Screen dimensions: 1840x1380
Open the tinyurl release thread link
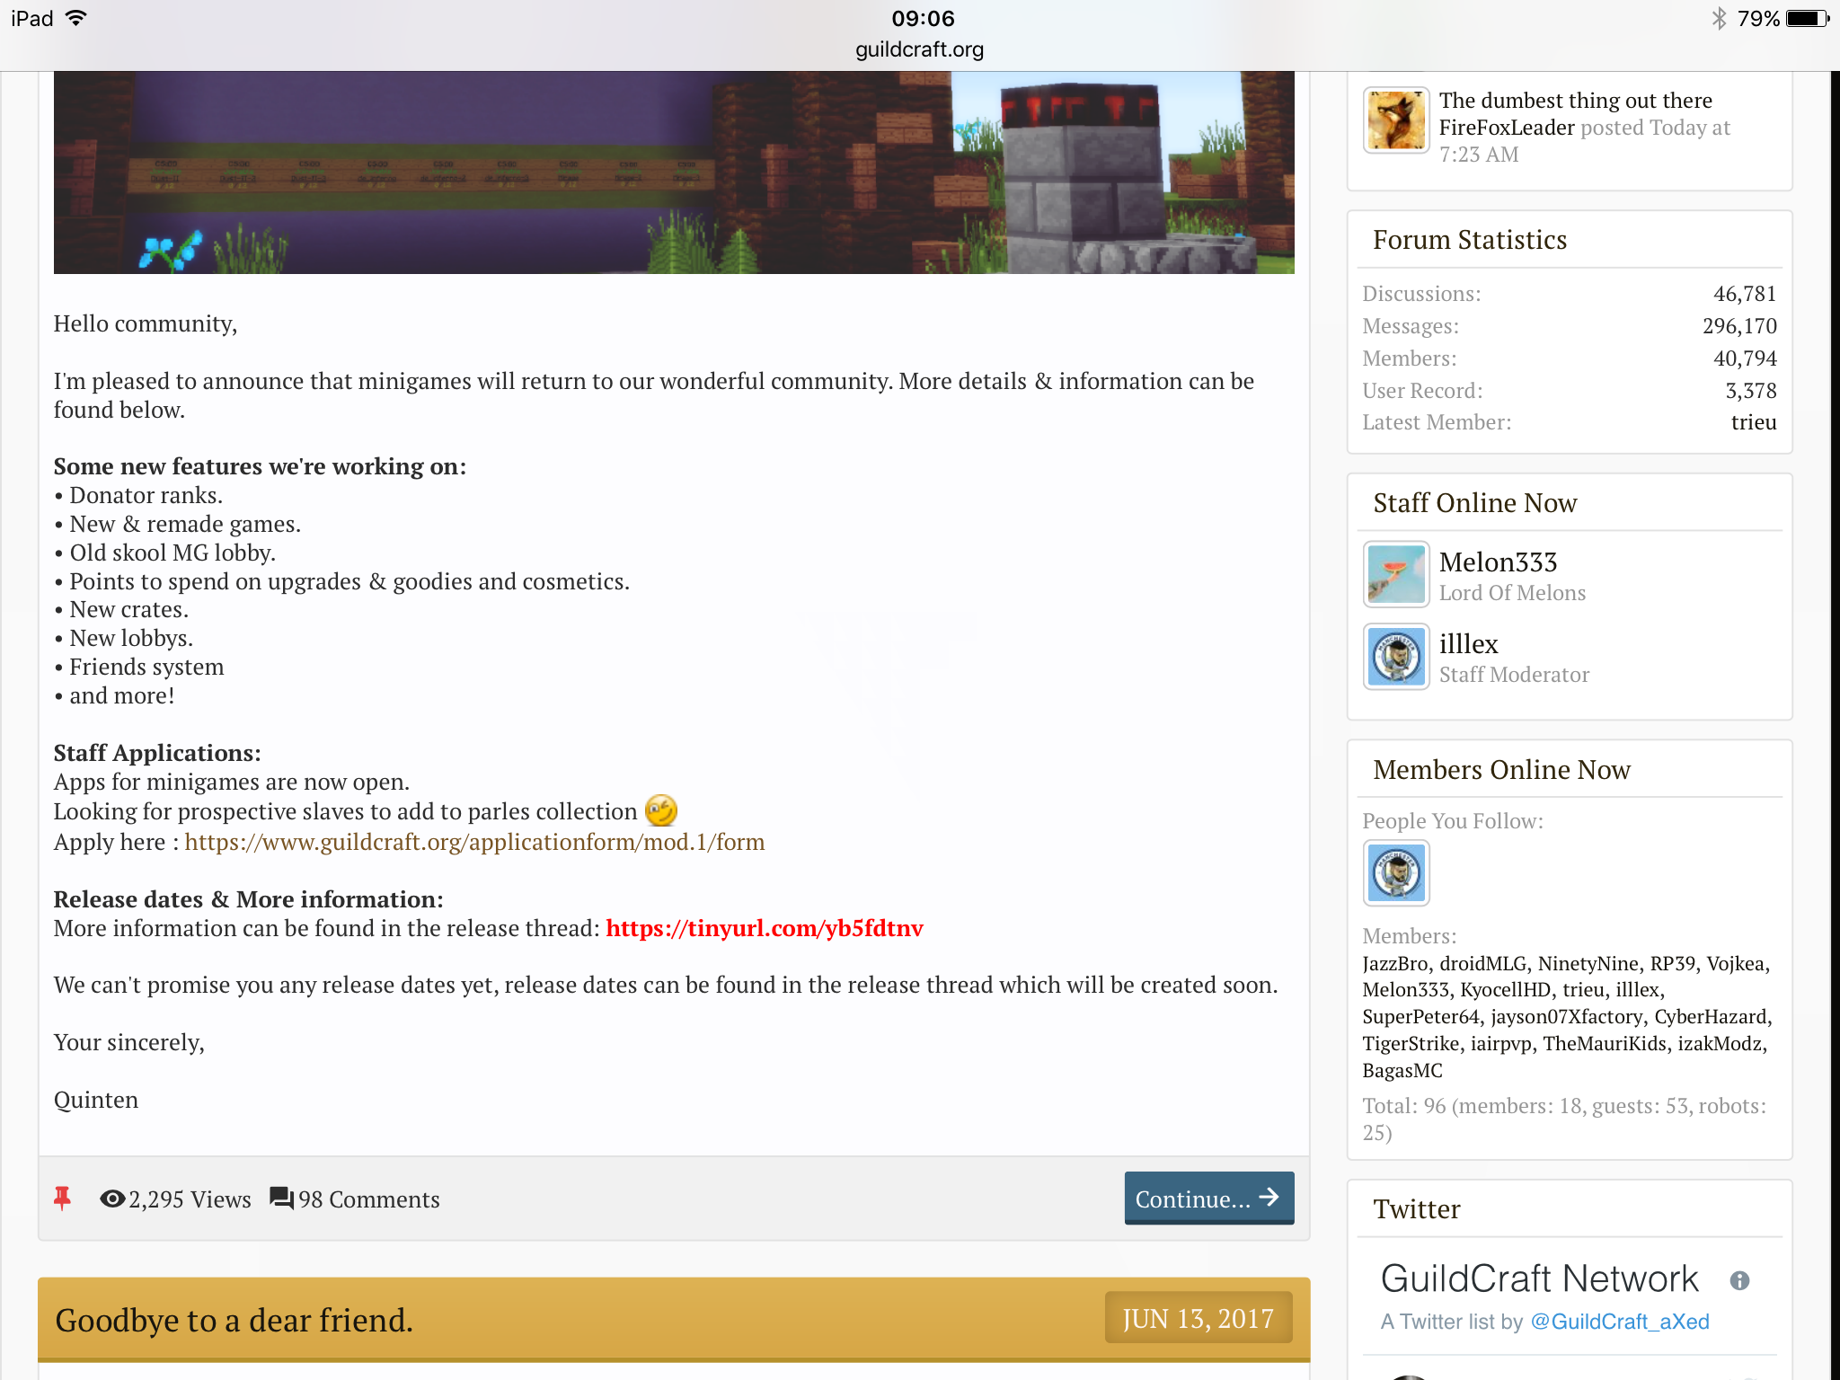click(x=765, y=928)
